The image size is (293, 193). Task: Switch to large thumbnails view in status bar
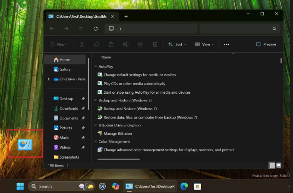point(279,165)
